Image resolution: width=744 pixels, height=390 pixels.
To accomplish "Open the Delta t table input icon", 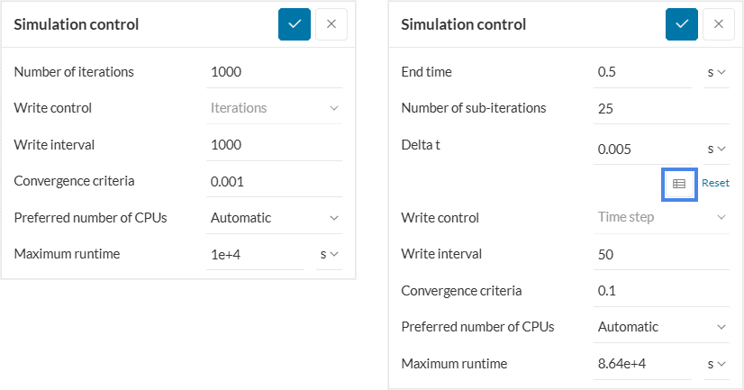I will click(x=679, y=184).
